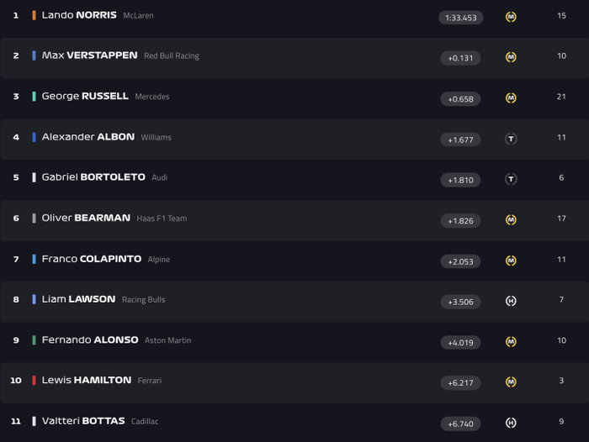Screen dimensions: 589x442
Task: Click Albon's tyre compound icon
Action: click(x=511, y=139)
